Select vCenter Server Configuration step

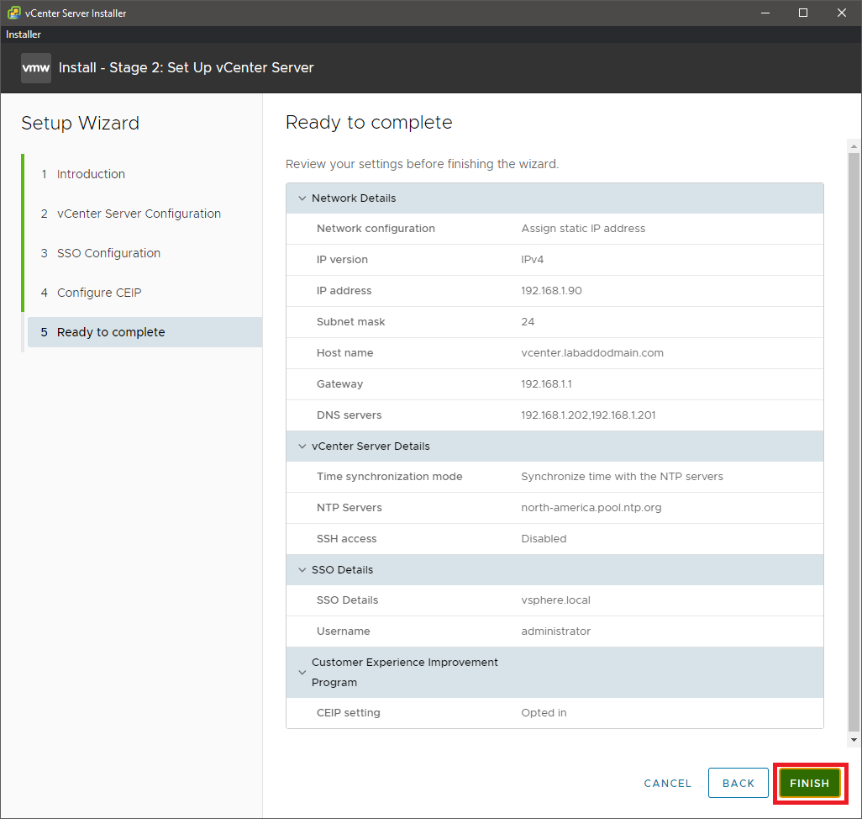click(x=139, y=214)
